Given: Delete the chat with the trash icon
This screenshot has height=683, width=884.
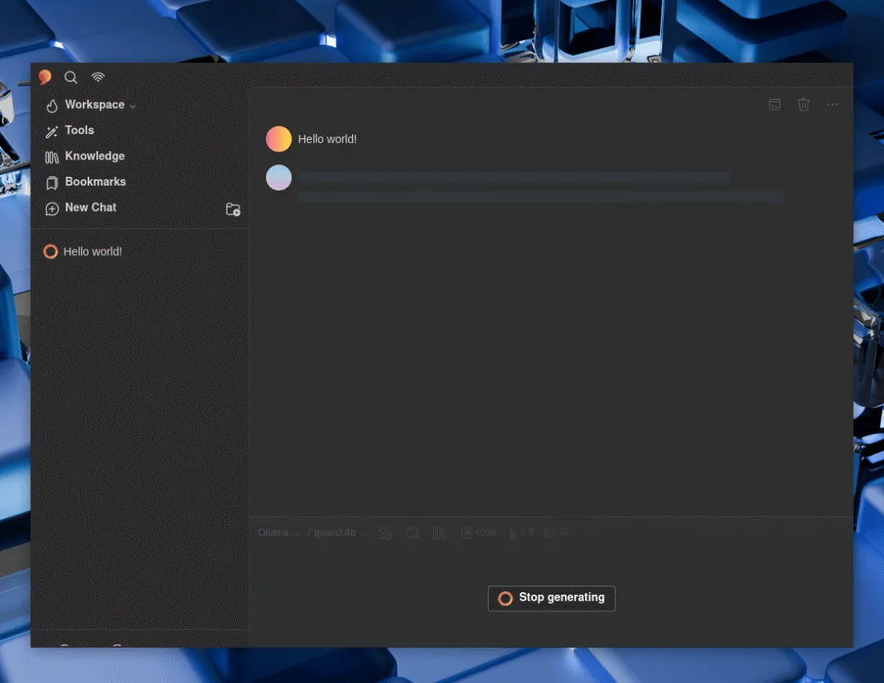Looking at the screenshot, I should pos(804,104).
